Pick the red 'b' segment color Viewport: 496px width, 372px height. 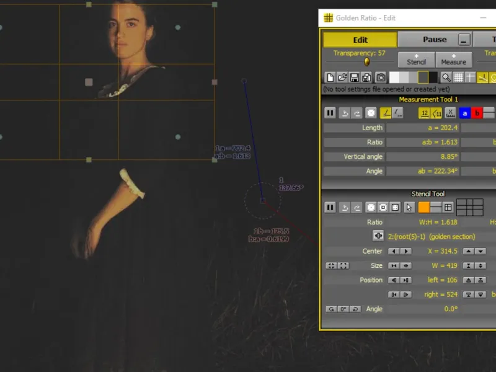tap(477, 113)
